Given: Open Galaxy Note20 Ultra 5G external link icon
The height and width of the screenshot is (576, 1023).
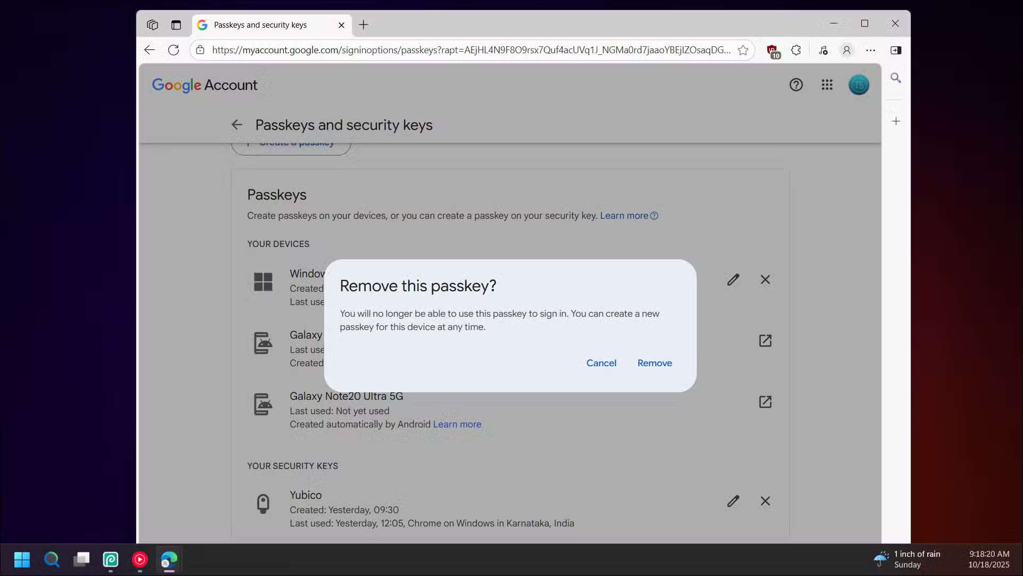Looking at the screenshot, I should pos(765,402).
